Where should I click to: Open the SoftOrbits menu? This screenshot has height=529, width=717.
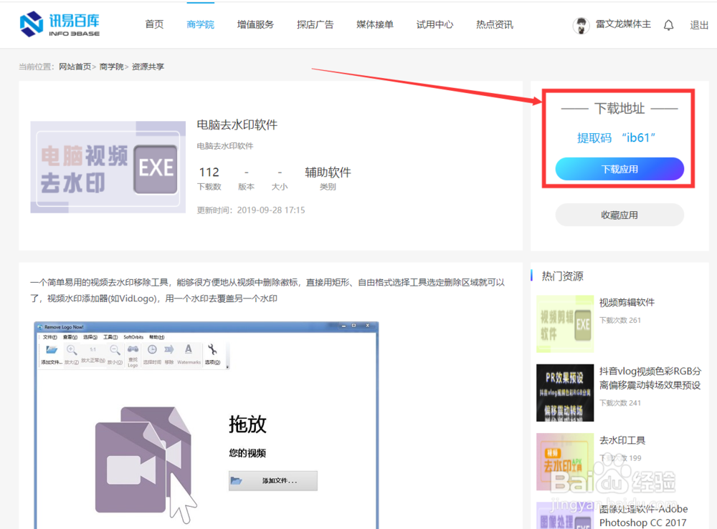click(x=133, y=337)
